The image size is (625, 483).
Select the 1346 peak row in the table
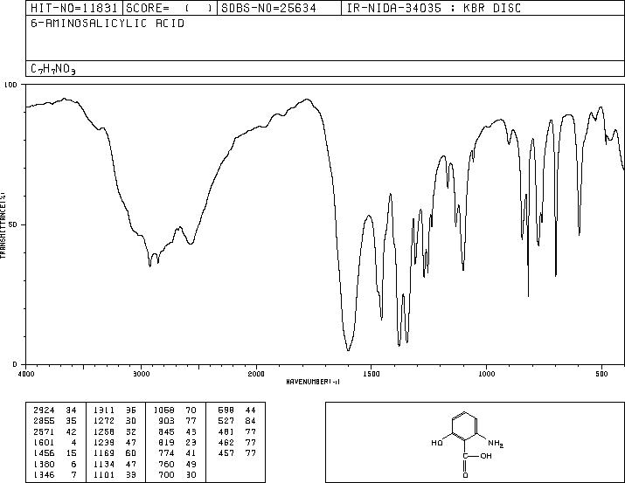[55, 475]
